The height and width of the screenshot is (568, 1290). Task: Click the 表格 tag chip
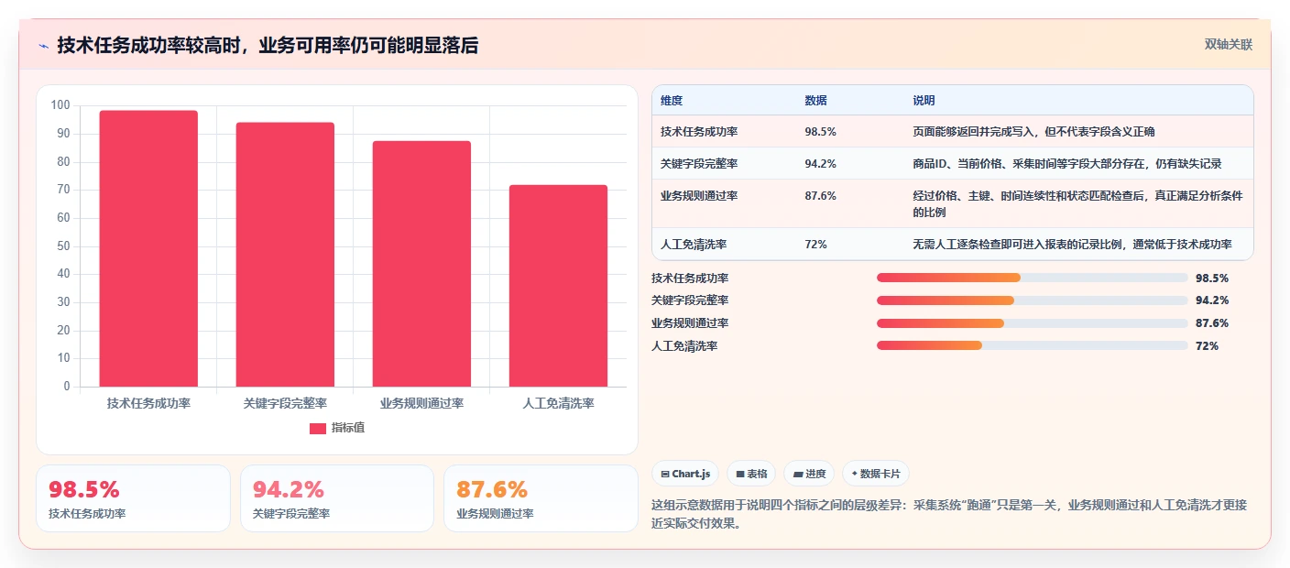coord(751,474)
